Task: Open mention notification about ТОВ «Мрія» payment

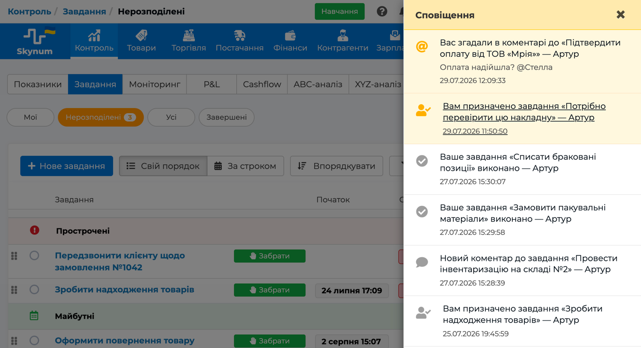Action: point(522,61)
